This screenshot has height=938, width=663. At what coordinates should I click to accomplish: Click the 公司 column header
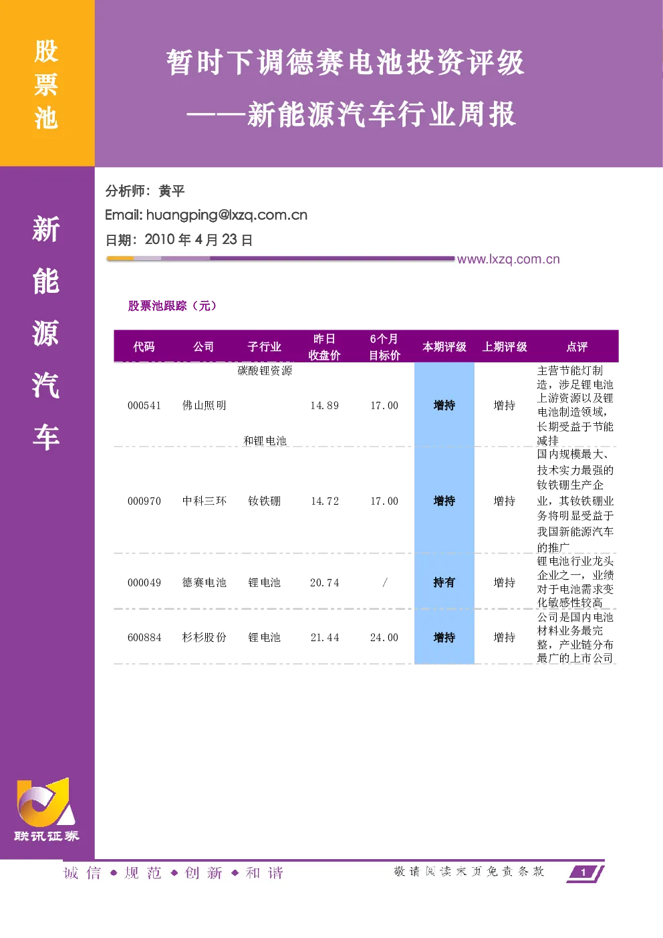coord(204,347)
